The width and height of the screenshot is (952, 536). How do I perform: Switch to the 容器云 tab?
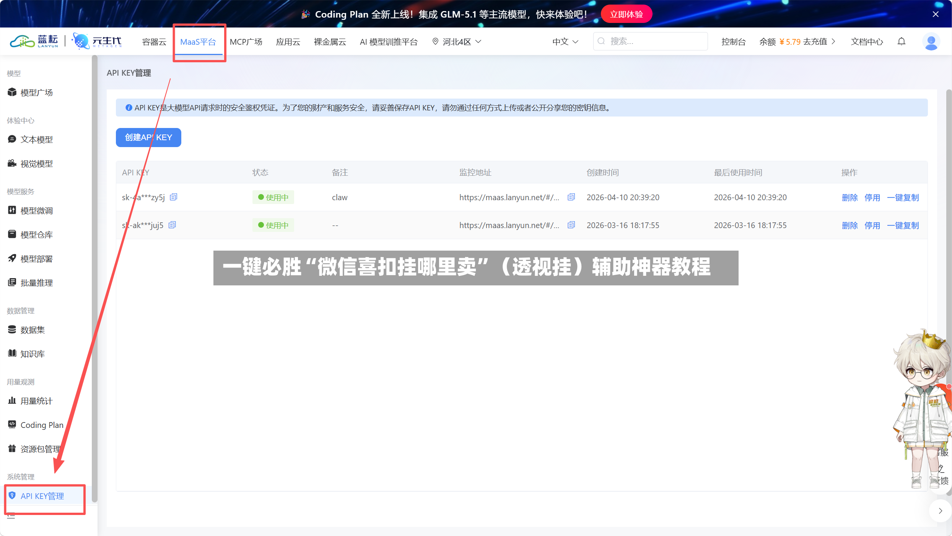click(x=154, y=42)
